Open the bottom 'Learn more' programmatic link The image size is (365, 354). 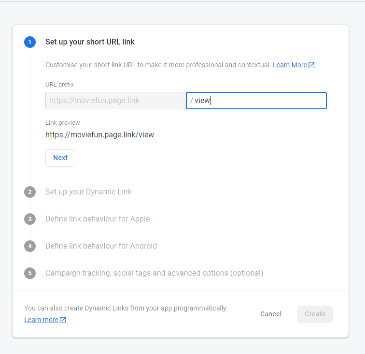pos(41,320)
